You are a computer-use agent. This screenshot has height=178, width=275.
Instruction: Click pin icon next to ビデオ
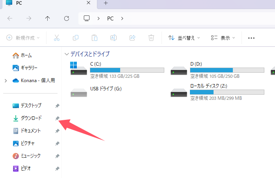(58, 169)
